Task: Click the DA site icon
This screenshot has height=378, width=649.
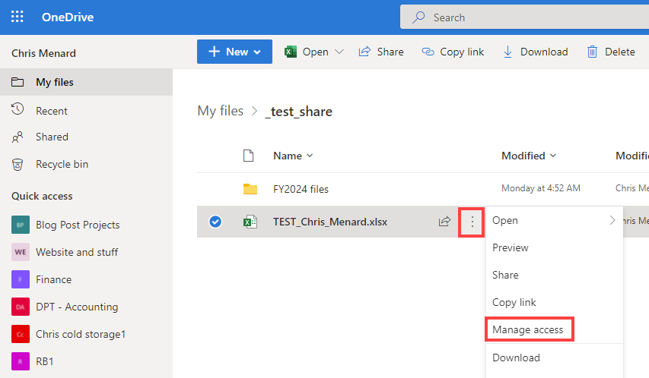Action: pyautogui.click(x=21, y=307)
